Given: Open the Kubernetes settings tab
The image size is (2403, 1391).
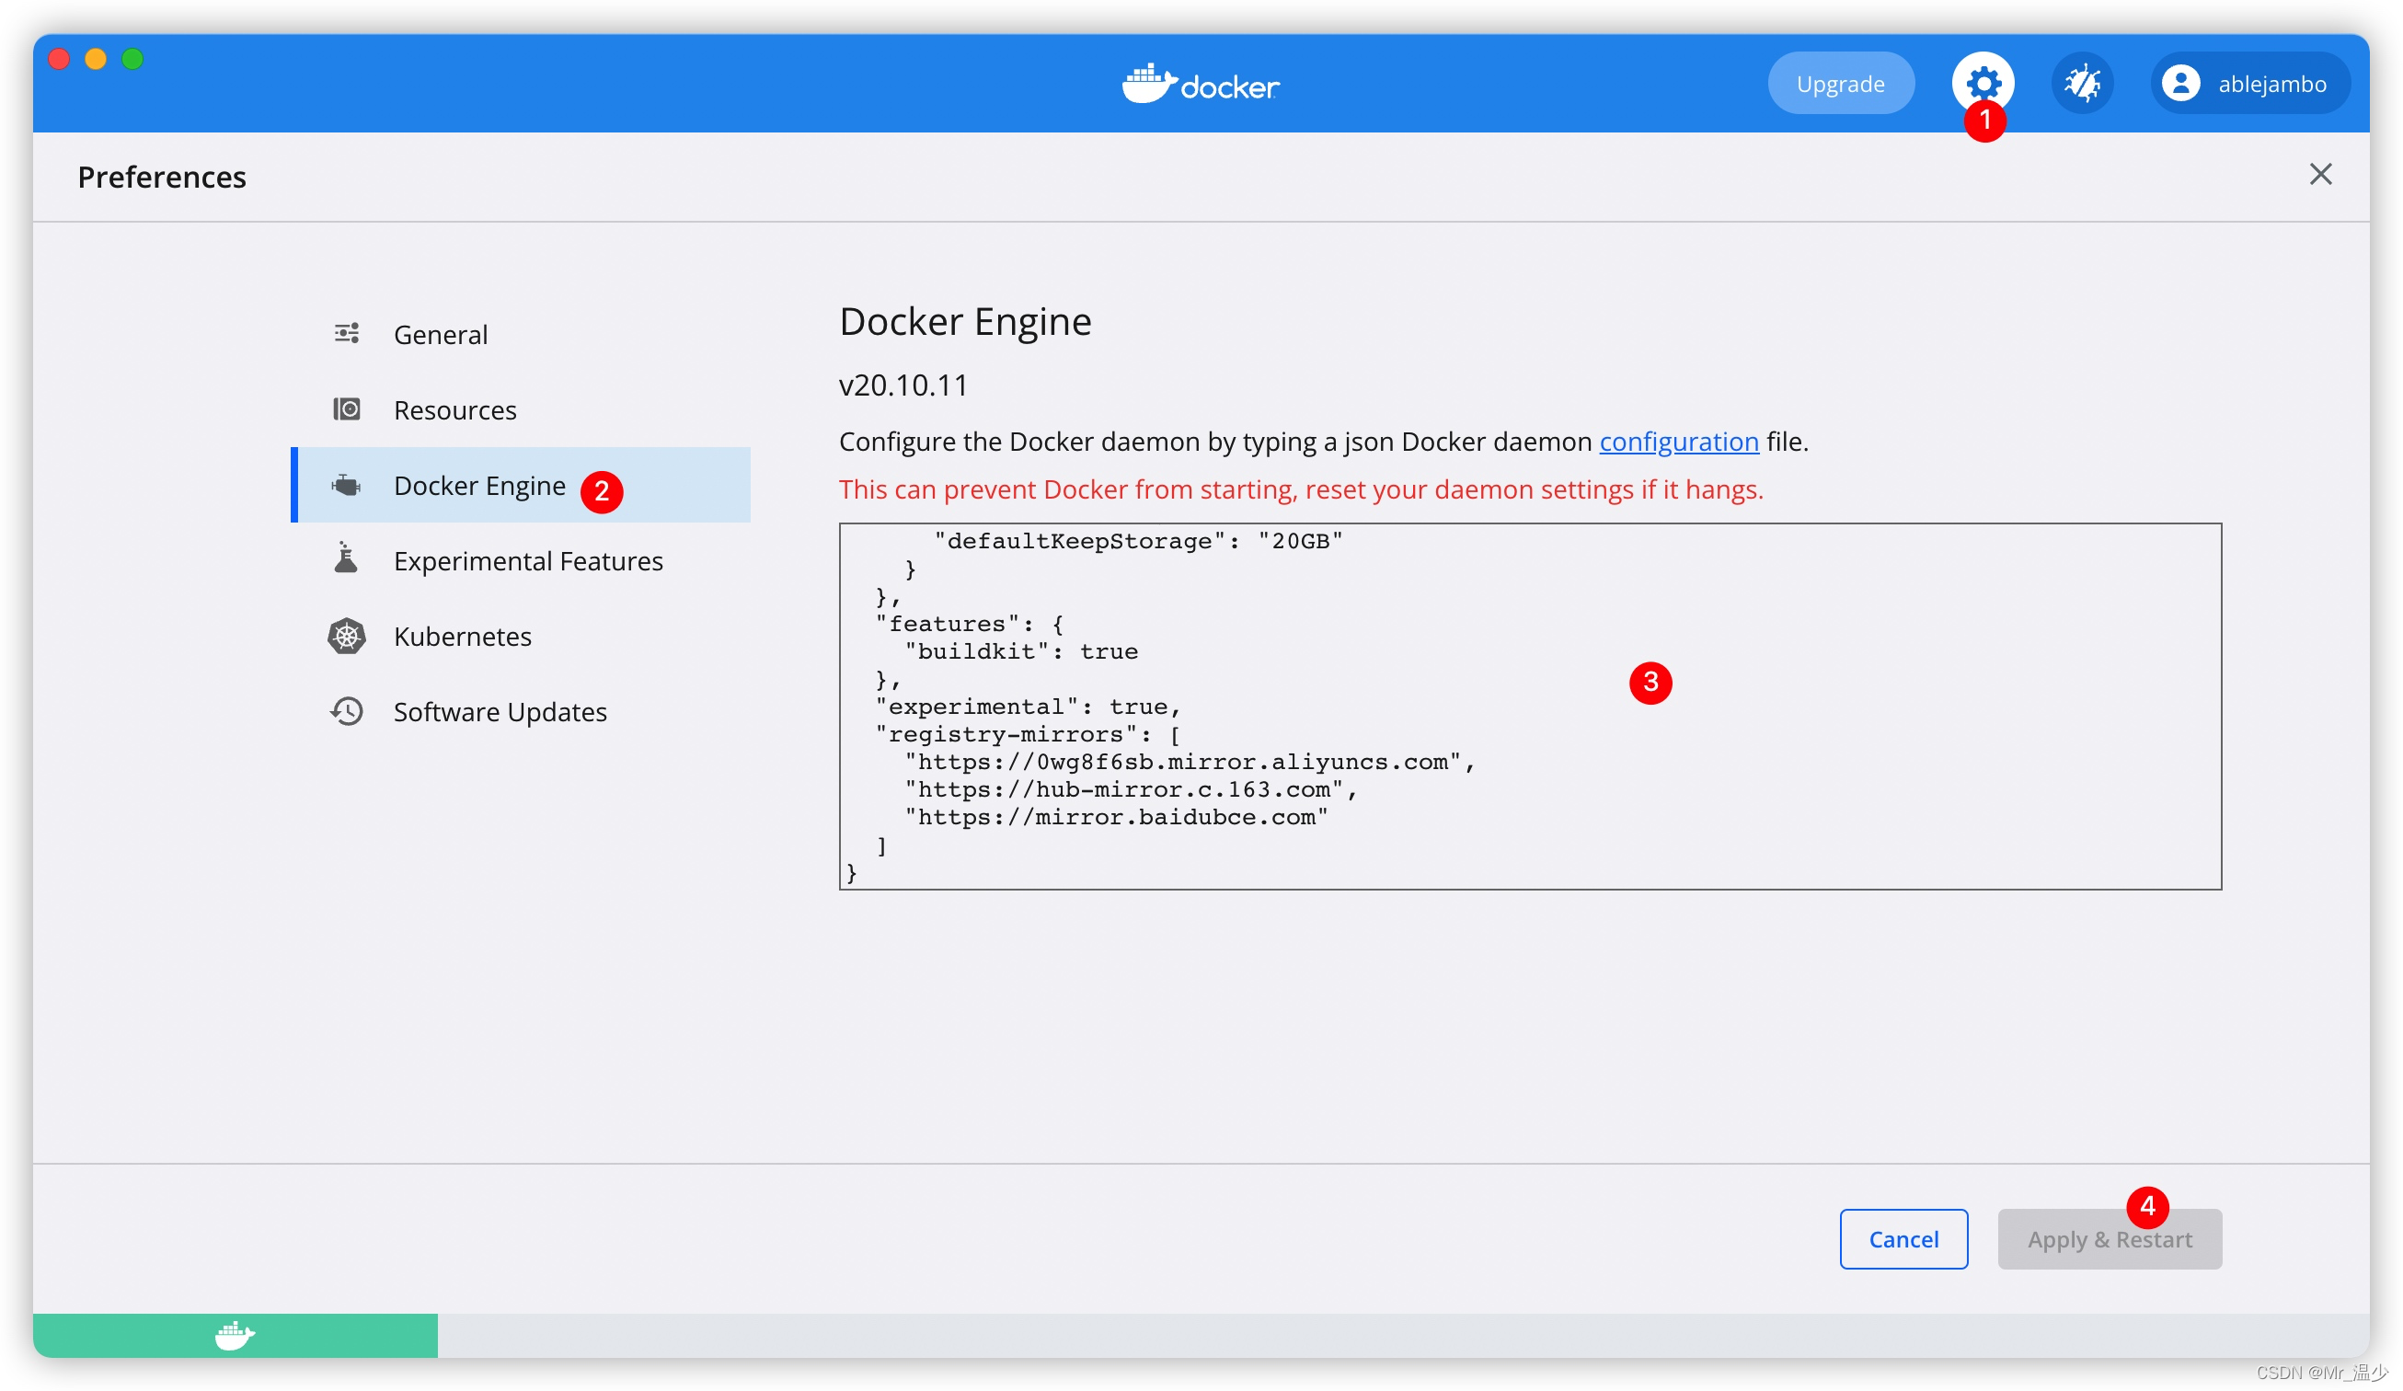Looking at the screenshot, I should [463, 636].
